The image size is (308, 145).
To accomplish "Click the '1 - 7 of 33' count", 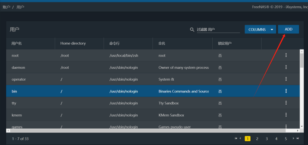I will point(20,139).
